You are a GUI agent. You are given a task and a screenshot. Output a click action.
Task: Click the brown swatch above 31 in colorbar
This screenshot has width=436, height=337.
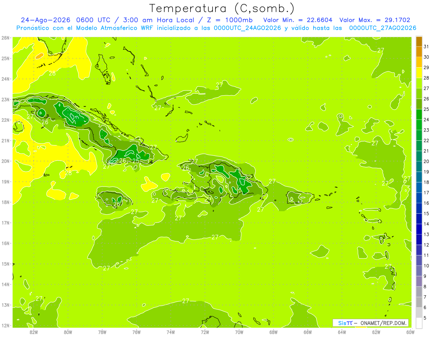tap(419, 41)
